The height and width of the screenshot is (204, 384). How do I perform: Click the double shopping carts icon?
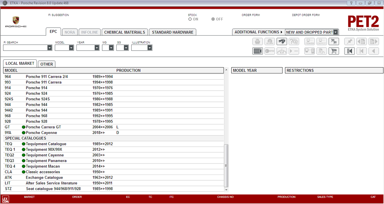point(334,42)
